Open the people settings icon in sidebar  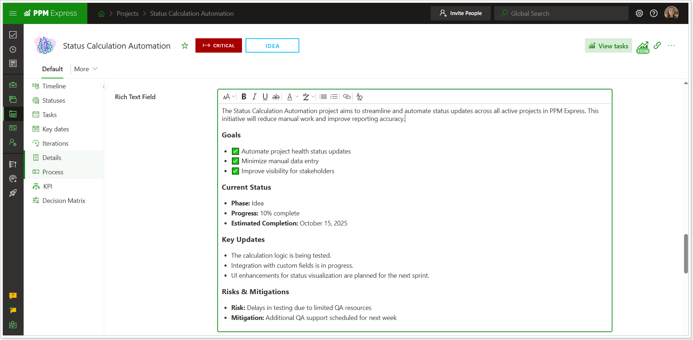[13, 142]
